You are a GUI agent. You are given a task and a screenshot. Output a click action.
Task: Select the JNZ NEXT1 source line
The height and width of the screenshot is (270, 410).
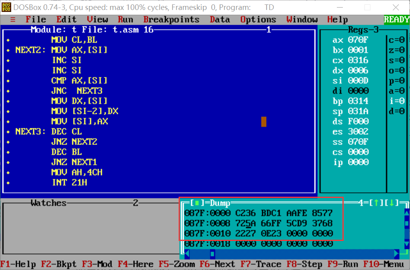74,162
